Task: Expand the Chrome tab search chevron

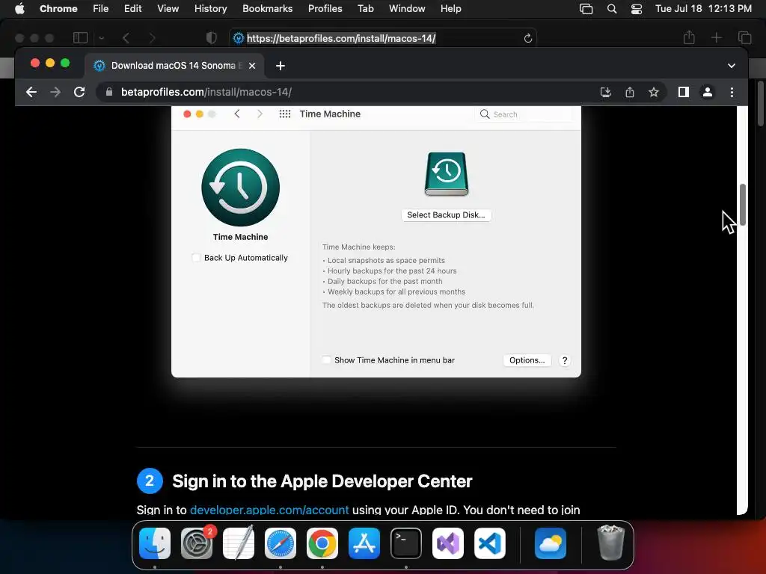Action: [x=732, y=66]
